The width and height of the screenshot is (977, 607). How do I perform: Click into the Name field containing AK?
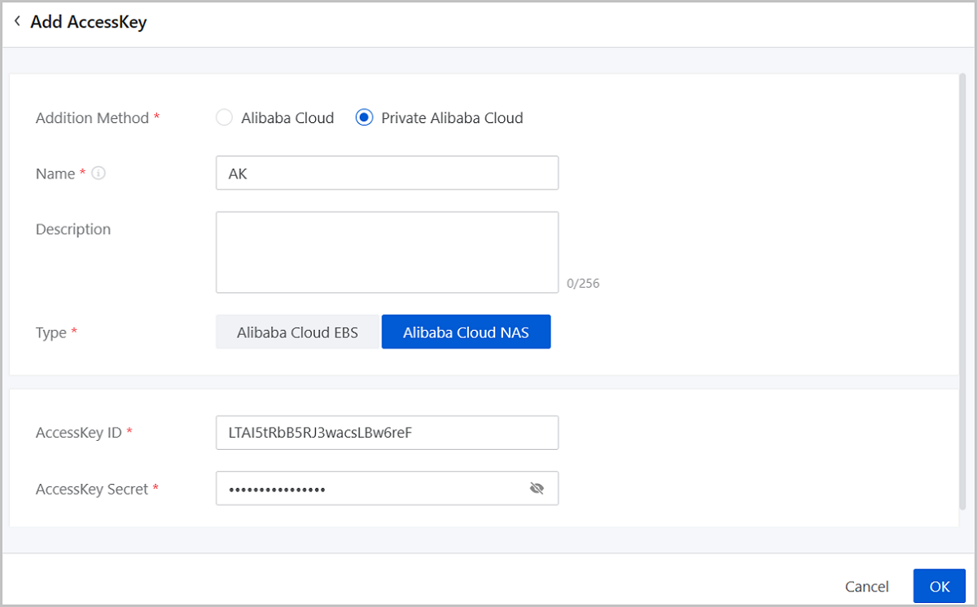point(387,174)
